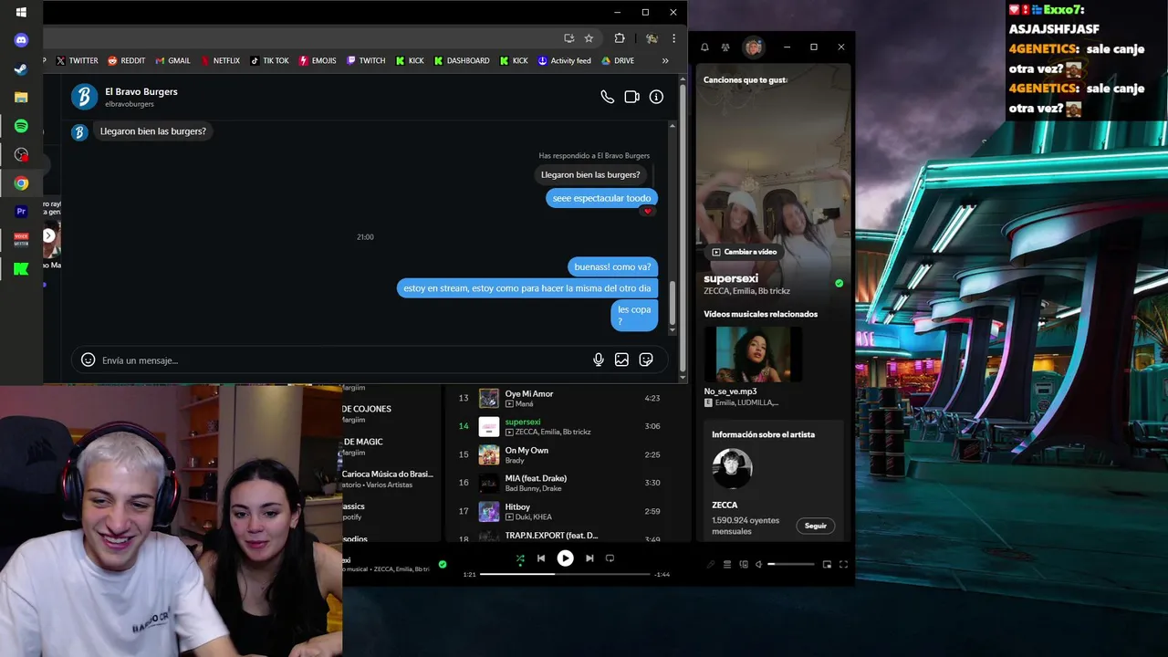Play the current Spotify track

[x=565, y=558]
